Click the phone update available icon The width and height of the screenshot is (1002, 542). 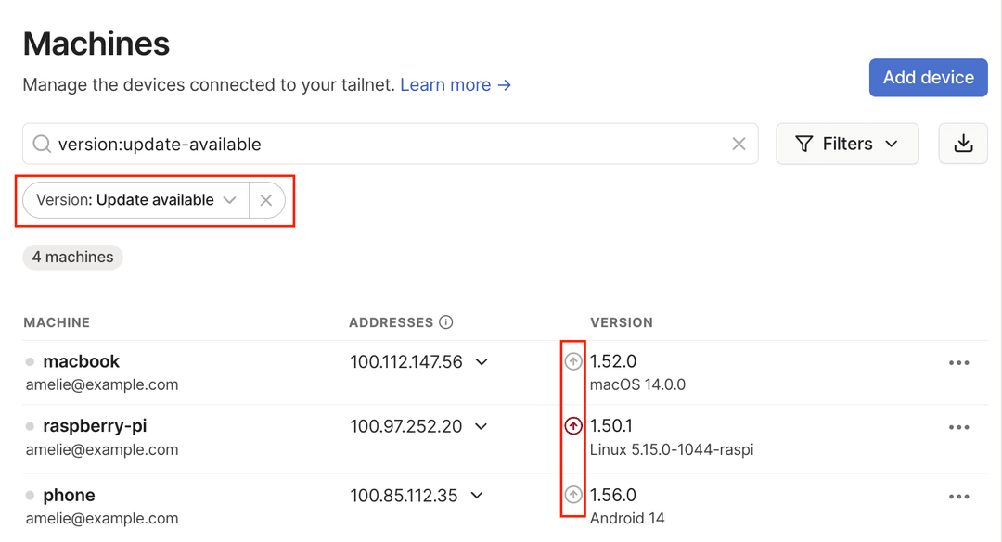click(573, 495)
